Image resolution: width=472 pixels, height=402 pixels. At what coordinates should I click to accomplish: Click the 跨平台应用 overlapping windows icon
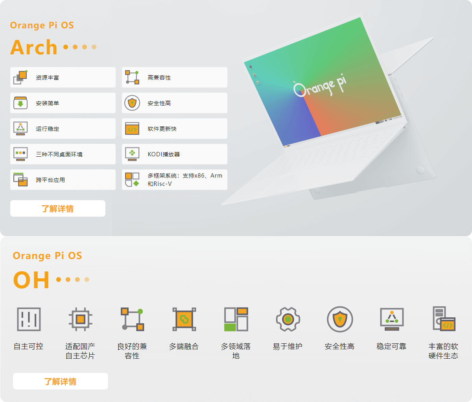(x=20, y=180)
